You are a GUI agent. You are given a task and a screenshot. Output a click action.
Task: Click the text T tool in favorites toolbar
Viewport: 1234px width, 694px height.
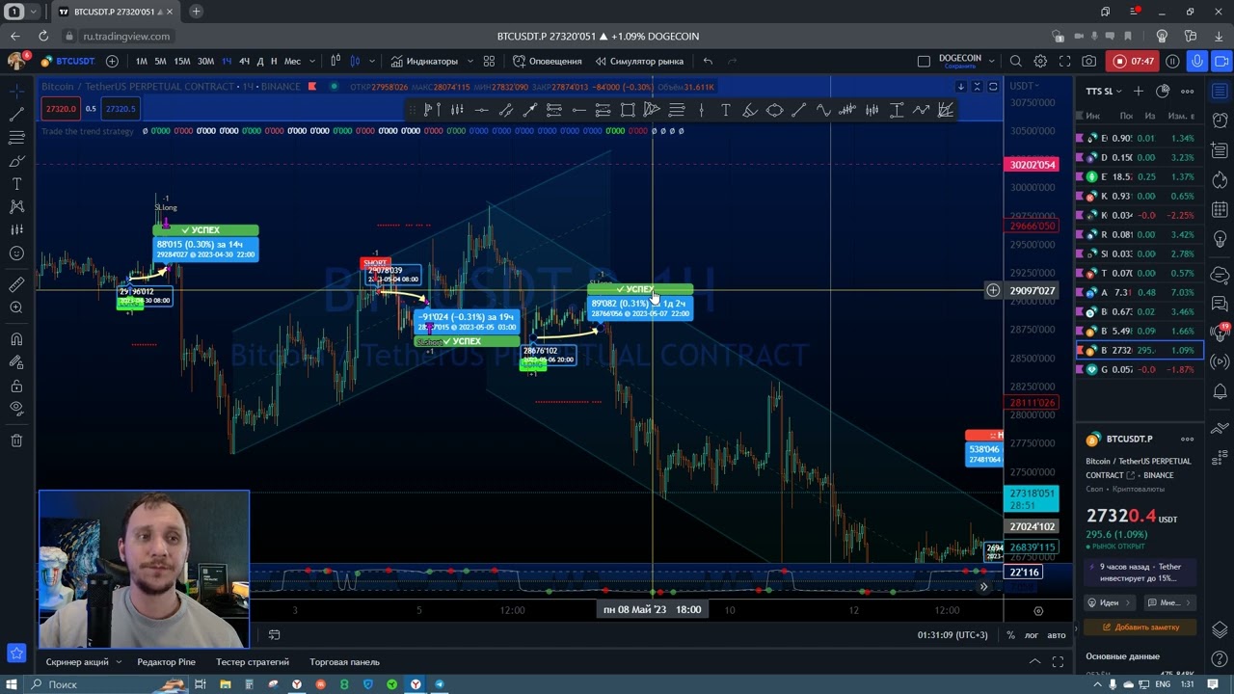point(725,110)
